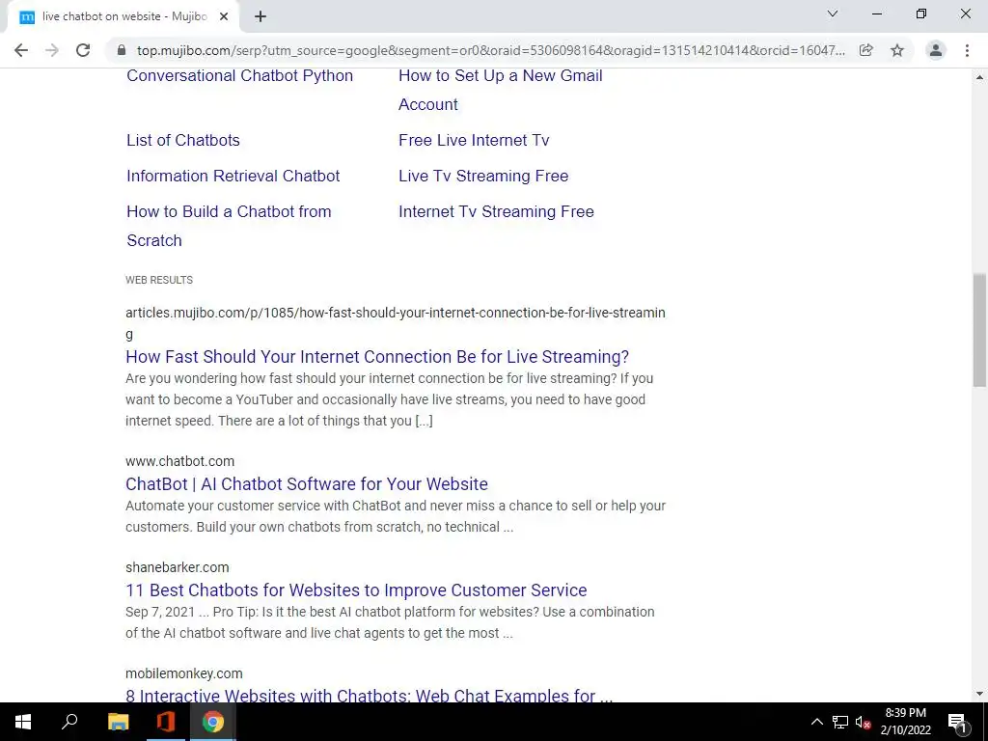Click the address bar URL field
The width and height of the screenshot is (988, 741).
click(491, 50)
